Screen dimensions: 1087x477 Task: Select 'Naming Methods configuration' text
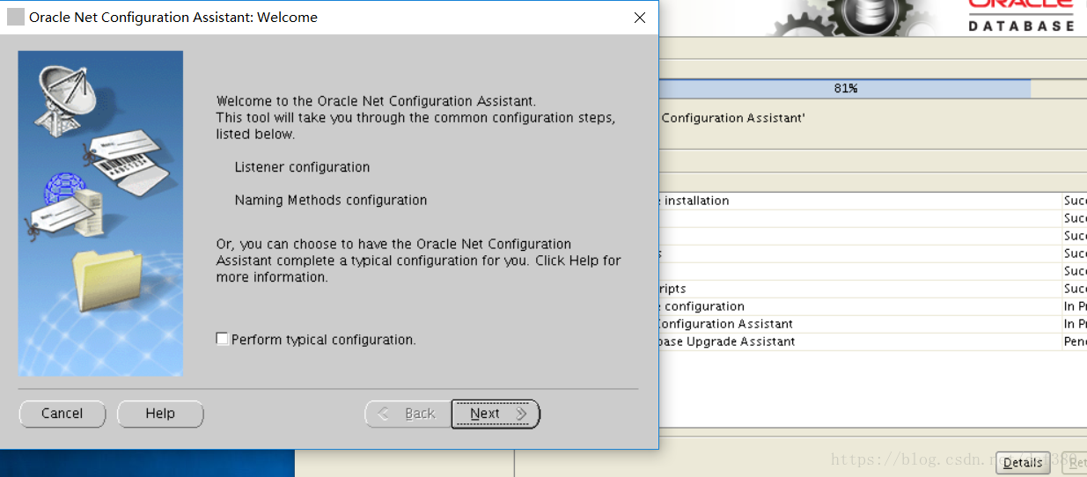point(330,201)
